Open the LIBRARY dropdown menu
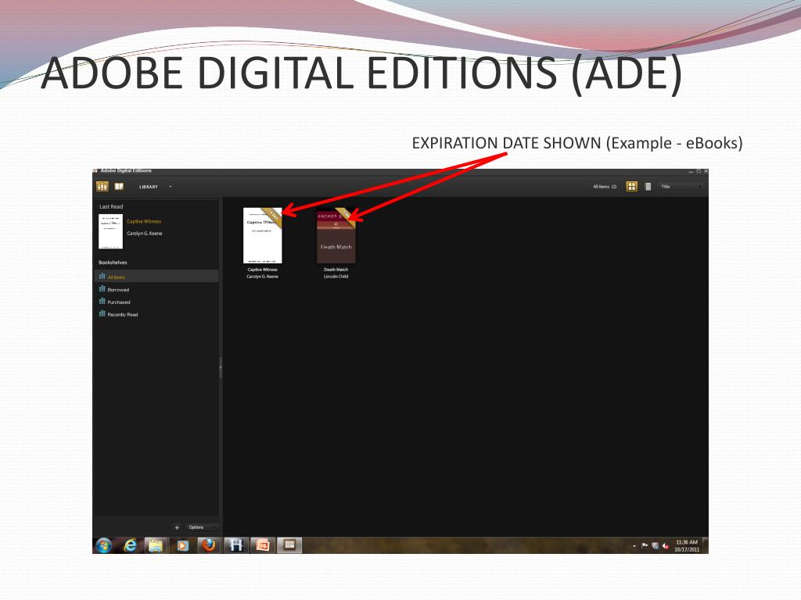The image size is (801, 600). pyautogui.click(x=156, y=187)
